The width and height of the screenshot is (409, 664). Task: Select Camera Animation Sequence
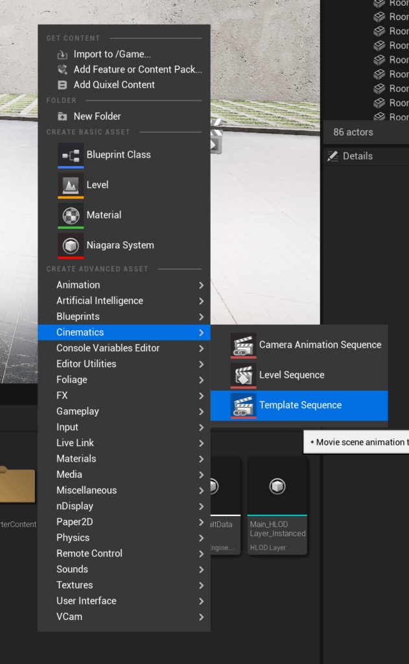click(x=299, y=346)
